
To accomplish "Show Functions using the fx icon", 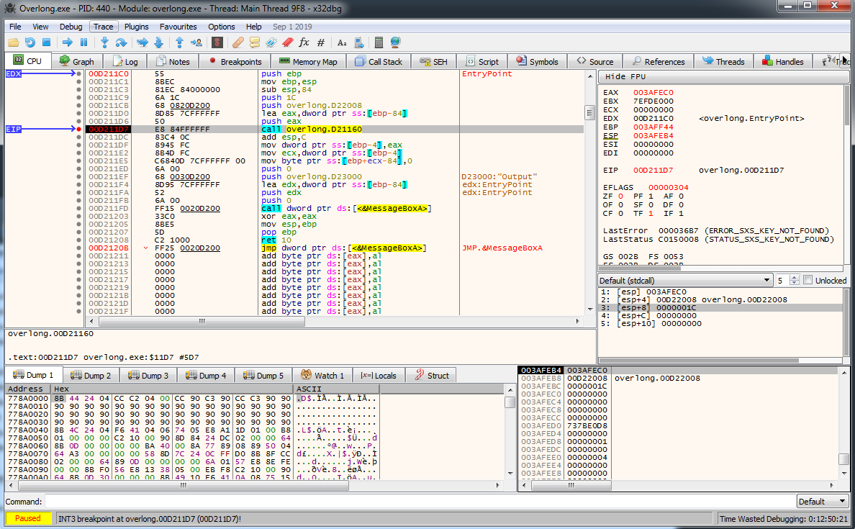I will 304,42.
